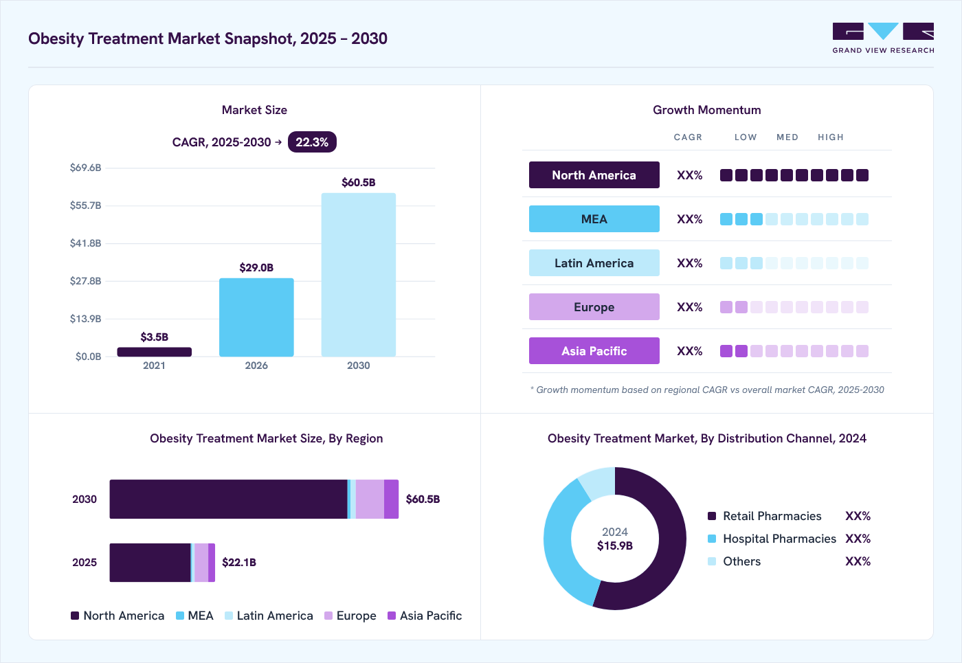This screenshot has width=962, height=663.
Task: Click the Latin America legend swatch
Action: tap(229, 616)
